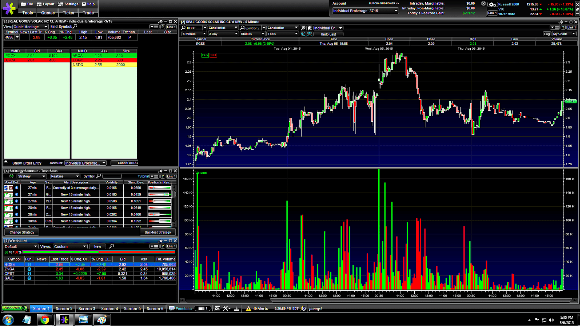The height and width of the screenshot is (327, 582).
Task: Open Quote Montage window settings gear
Action: (x=160, y=21)
